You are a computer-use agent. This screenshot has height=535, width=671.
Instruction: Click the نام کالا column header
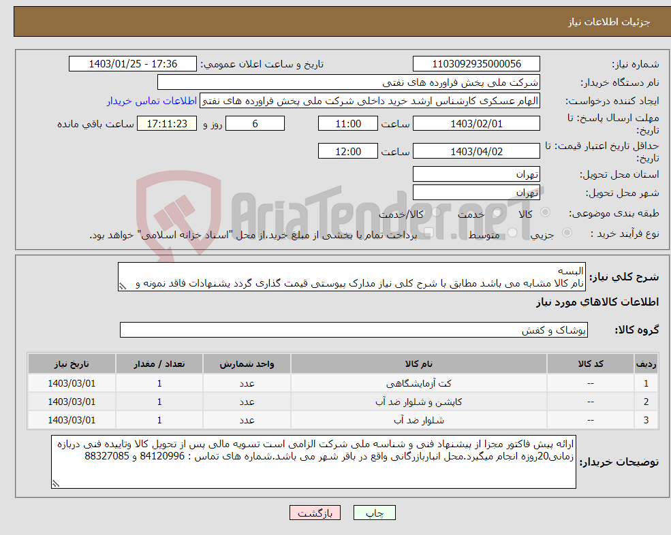tap(418, 364)
